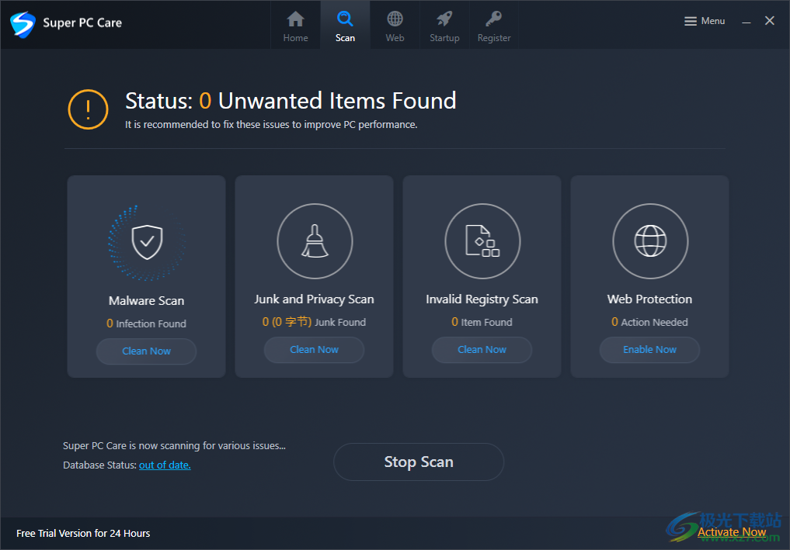The width and height of the screenshot is (790, 550).
Task: Go to the Startup tab label
Action: [x=444, y=38]
